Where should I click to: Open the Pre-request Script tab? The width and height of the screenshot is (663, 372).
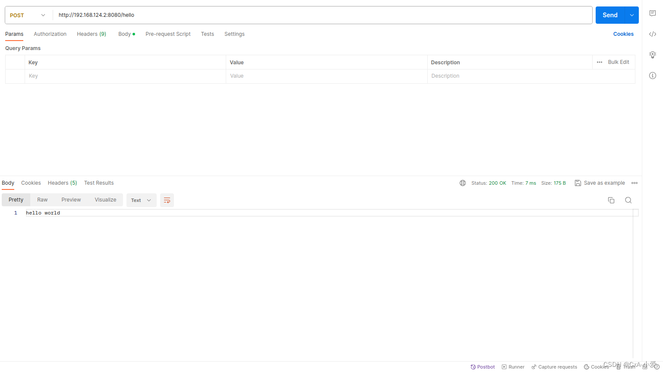pos(168,34)
